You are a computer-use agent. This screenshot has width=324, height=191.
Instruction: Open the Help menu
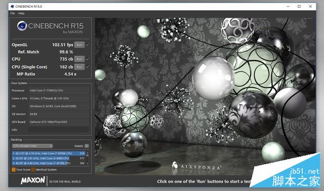point(21,14)
